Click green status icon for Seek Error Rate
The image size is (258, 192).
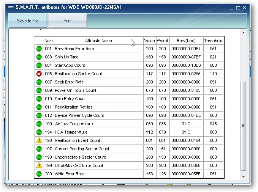click(39, 82)
